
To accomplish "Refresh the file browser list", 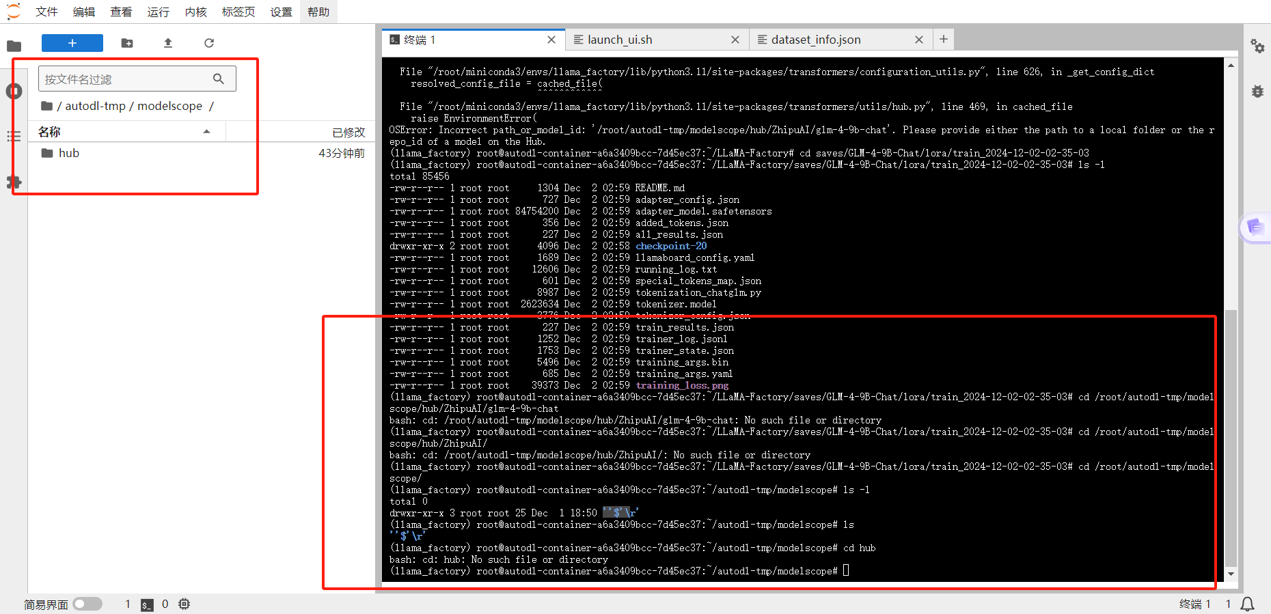I will click(x=209, y=43).
